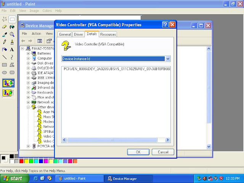Screen dimensions: 244x183
Task: Click the Windows Start button
Action: pyautogui.click(x=14, y=178)
